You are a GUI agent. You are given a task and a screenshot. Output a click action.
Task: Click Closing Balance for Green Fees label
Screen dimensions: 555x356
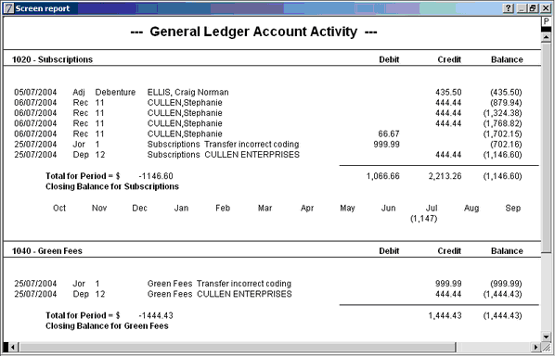click(107, 326)
